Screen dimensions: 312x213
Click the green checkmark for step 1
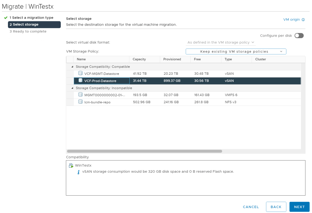click(x=5, y=18)
